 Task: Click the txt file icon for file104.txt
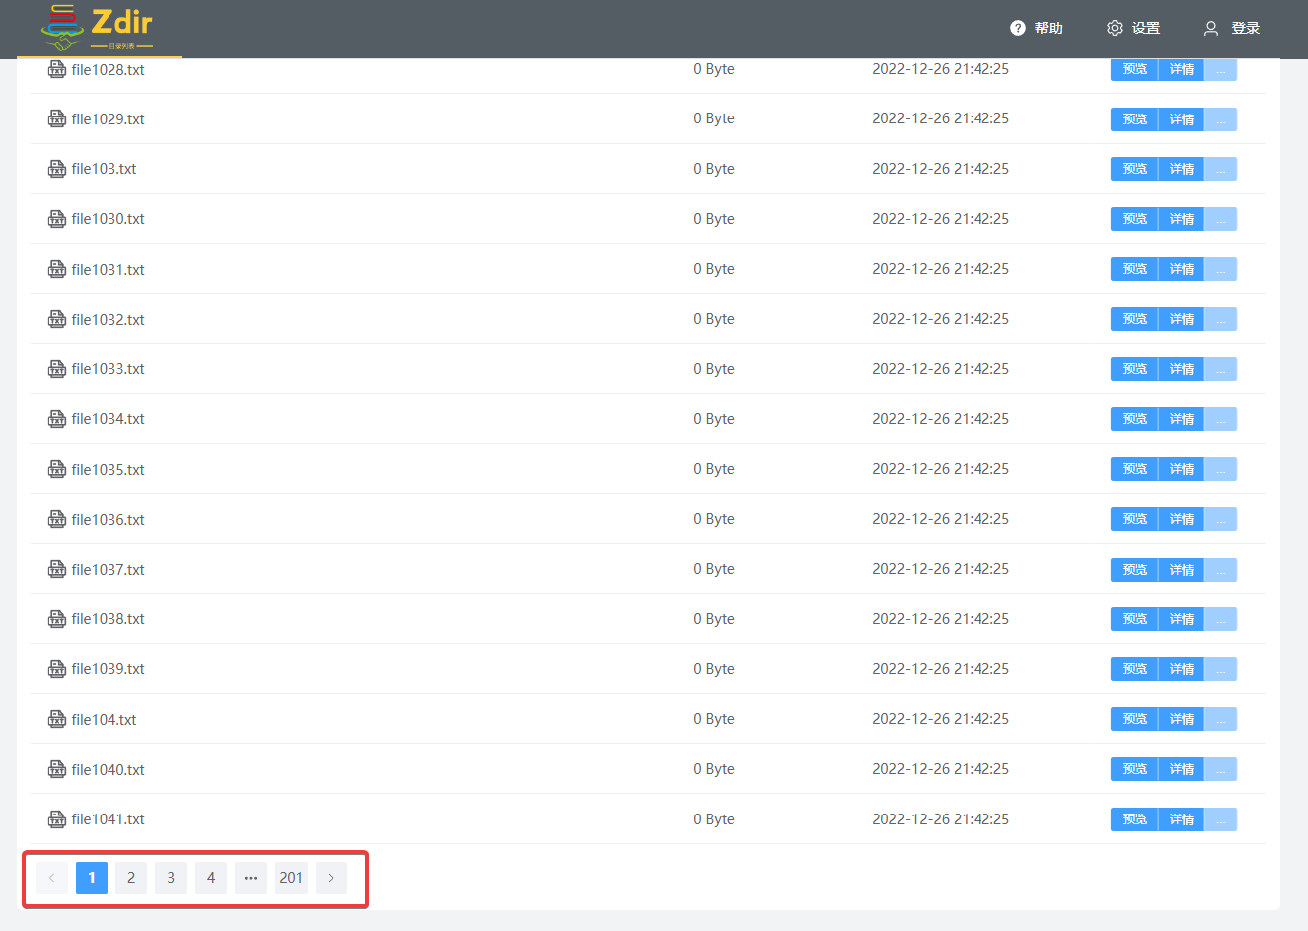coord(57,719)
